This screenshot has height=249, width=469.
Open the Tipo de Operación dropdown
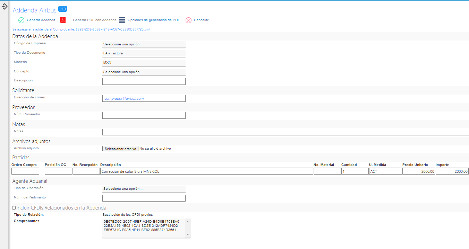tap(144, 189)
